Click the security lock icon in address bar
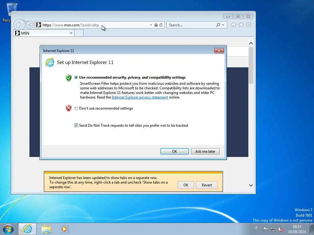The image size is (314, 235). (x=156, y=25)
